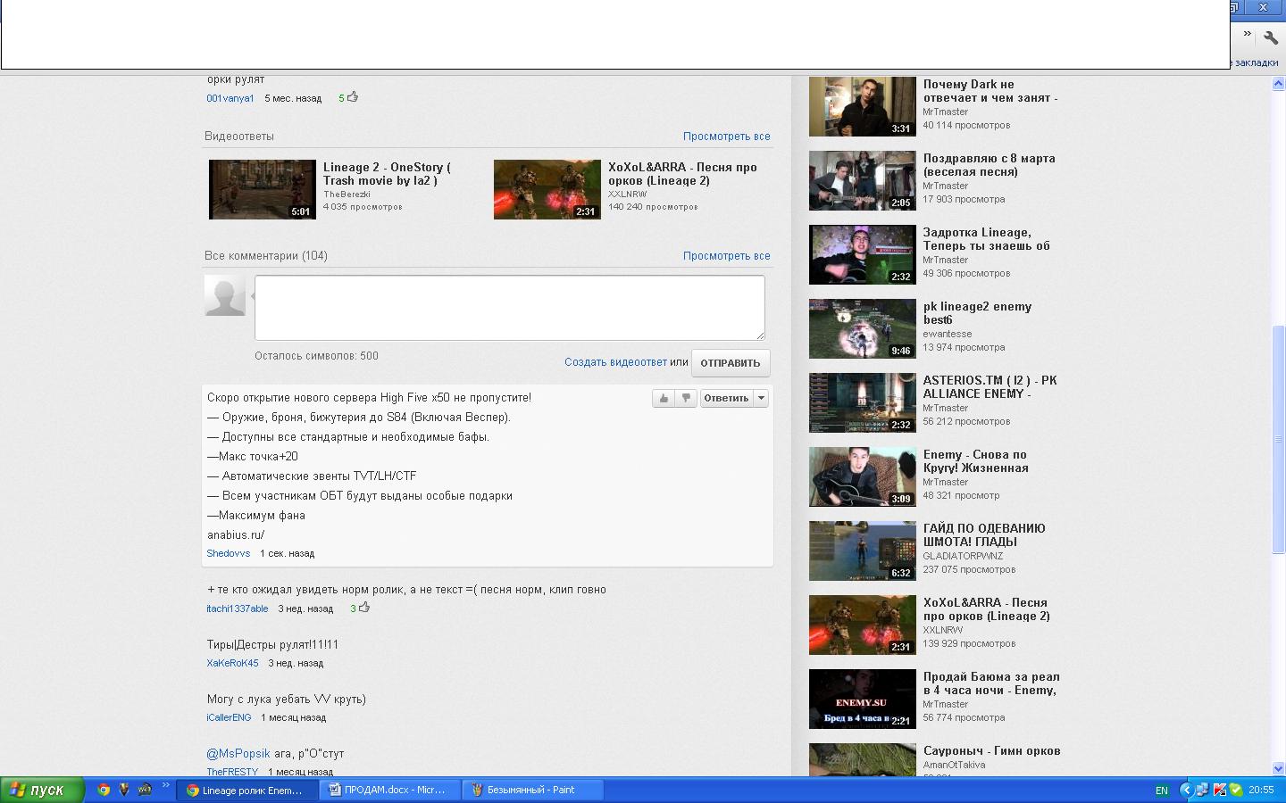Viewport: 1286px width, 803px height.
Task: Launch Chrome from quick launch bar
Action: coord(104,790)
